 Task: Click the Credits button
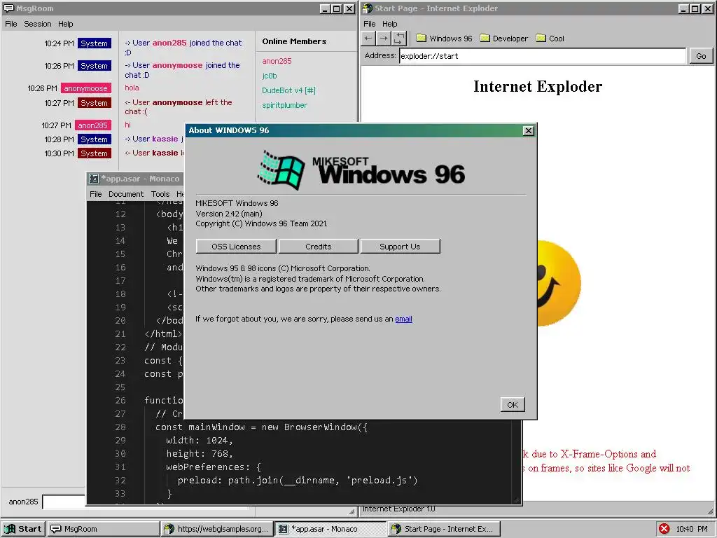click(x=319, y=246)
